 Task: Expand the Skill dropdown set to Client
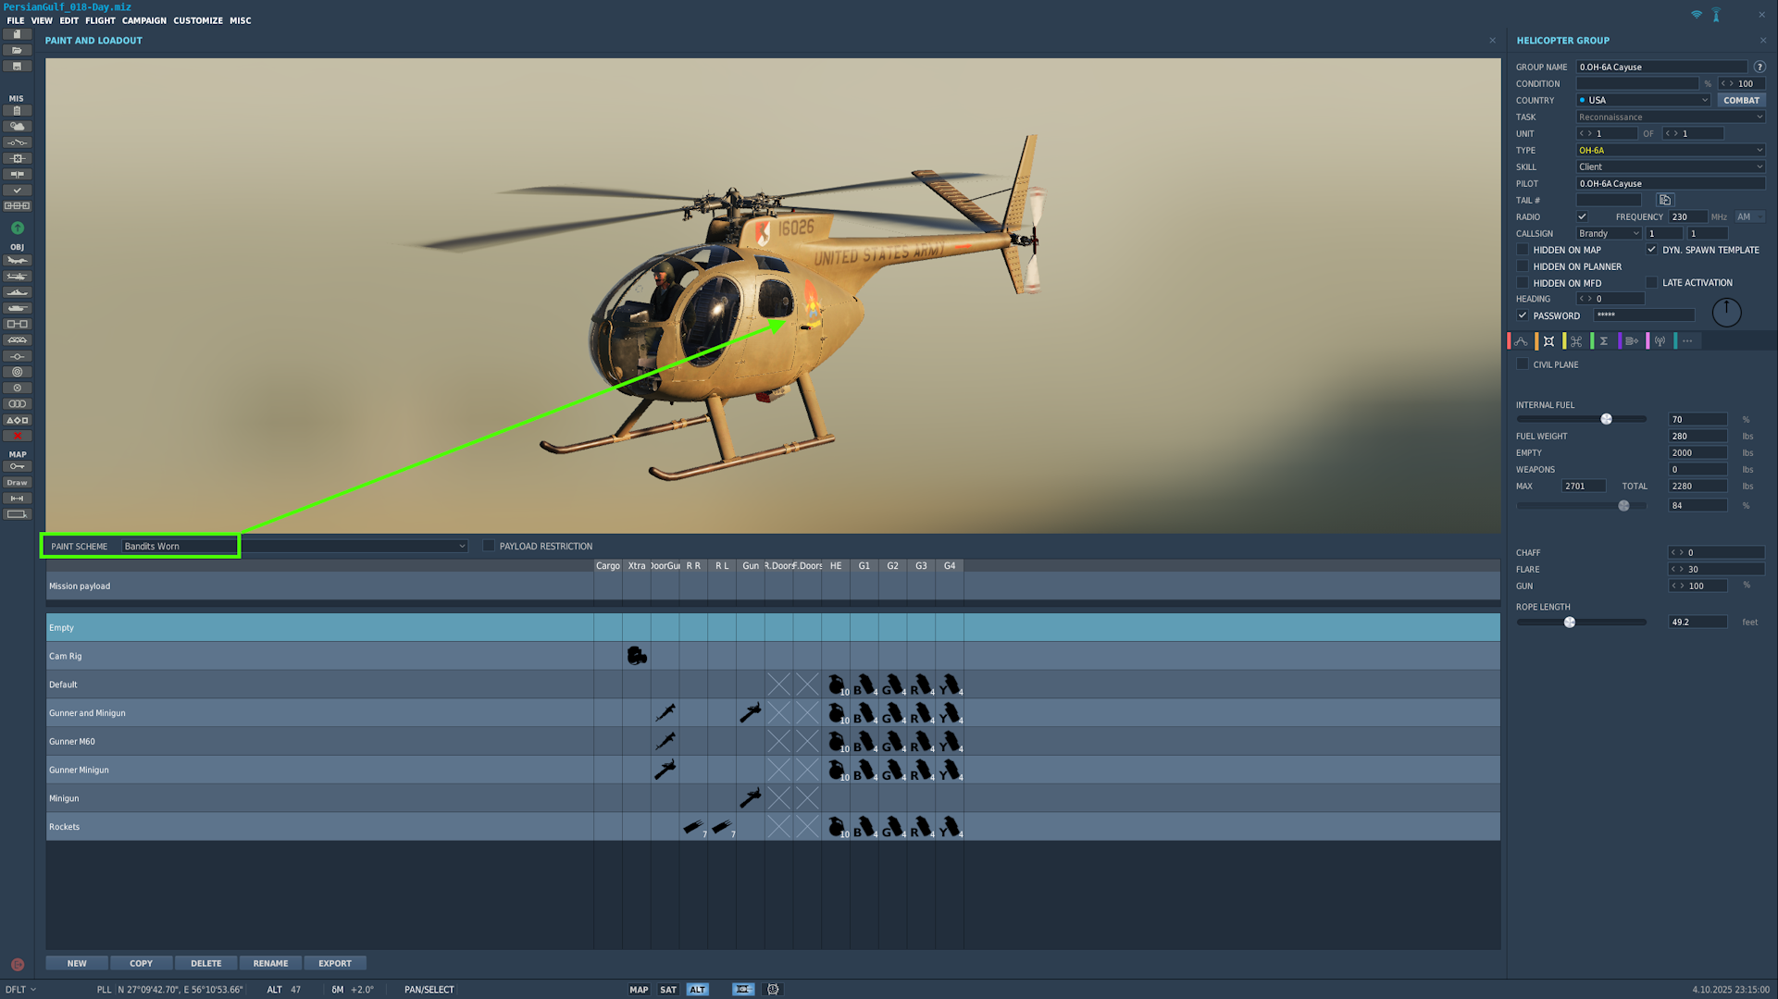click(x=1670, y=166)
